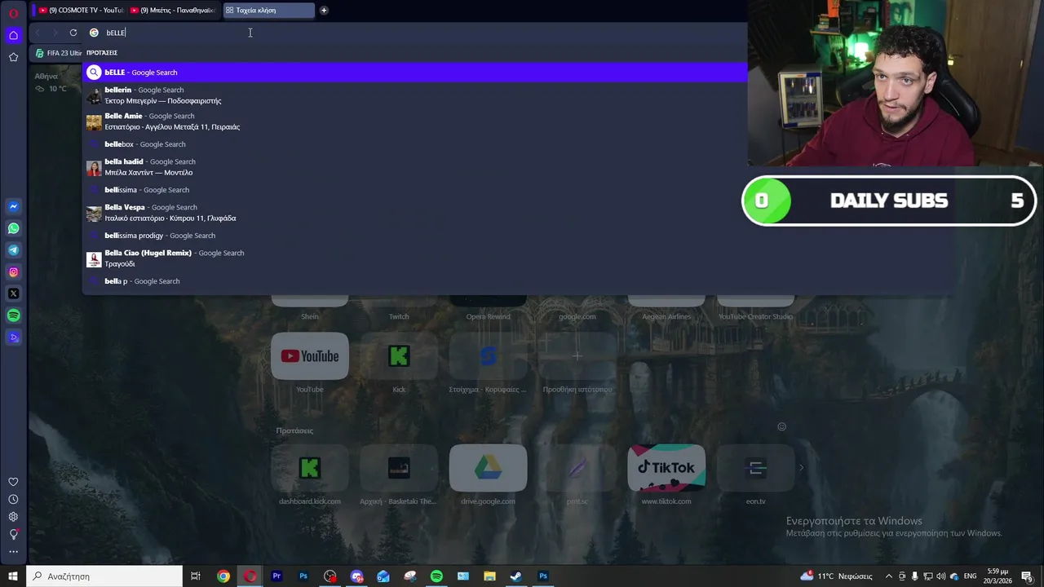Open the Kick speed dial tile
Viewport: 1044px width, 587px height.
pos(399,356)
